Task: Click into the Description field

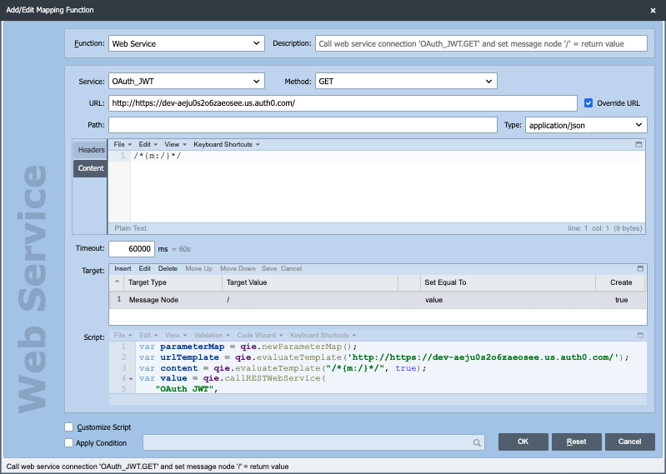Action: pos(481,43)
